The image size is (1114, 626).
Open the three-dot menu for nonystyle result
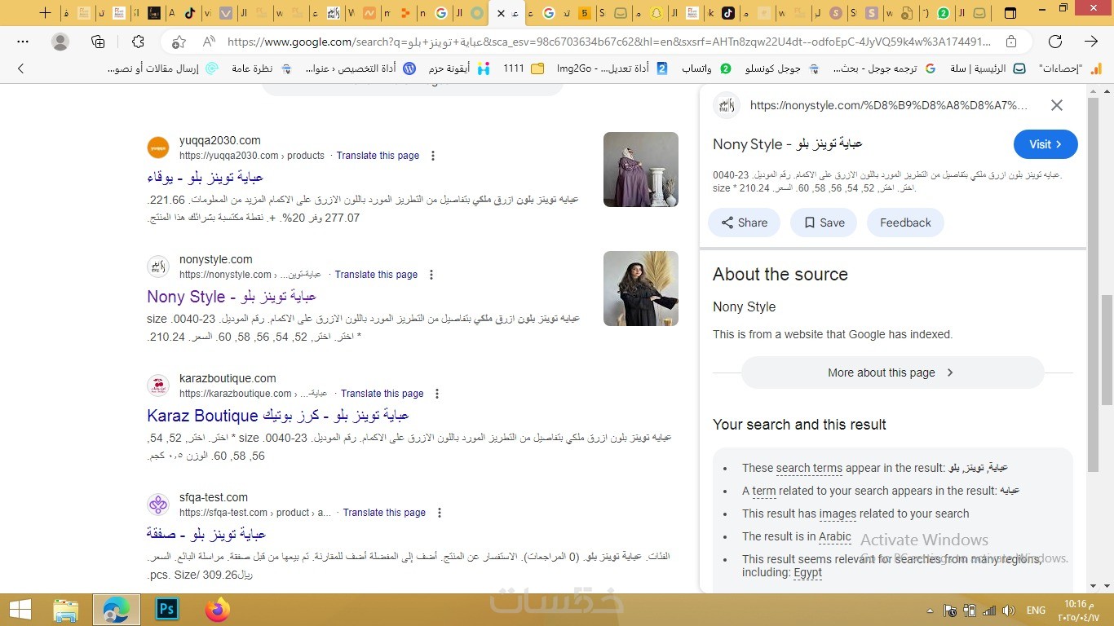coord(431,275)
